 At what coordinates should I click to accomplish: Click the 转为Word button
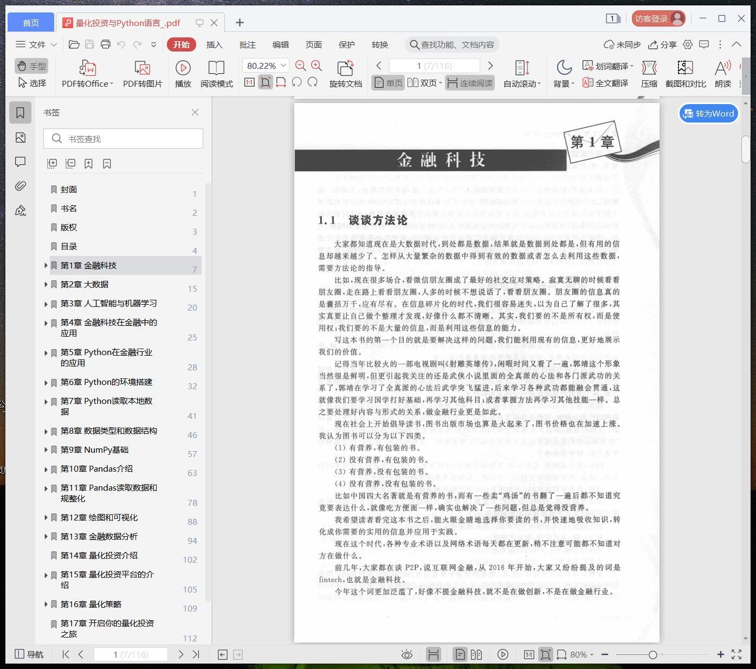(709, 113)
